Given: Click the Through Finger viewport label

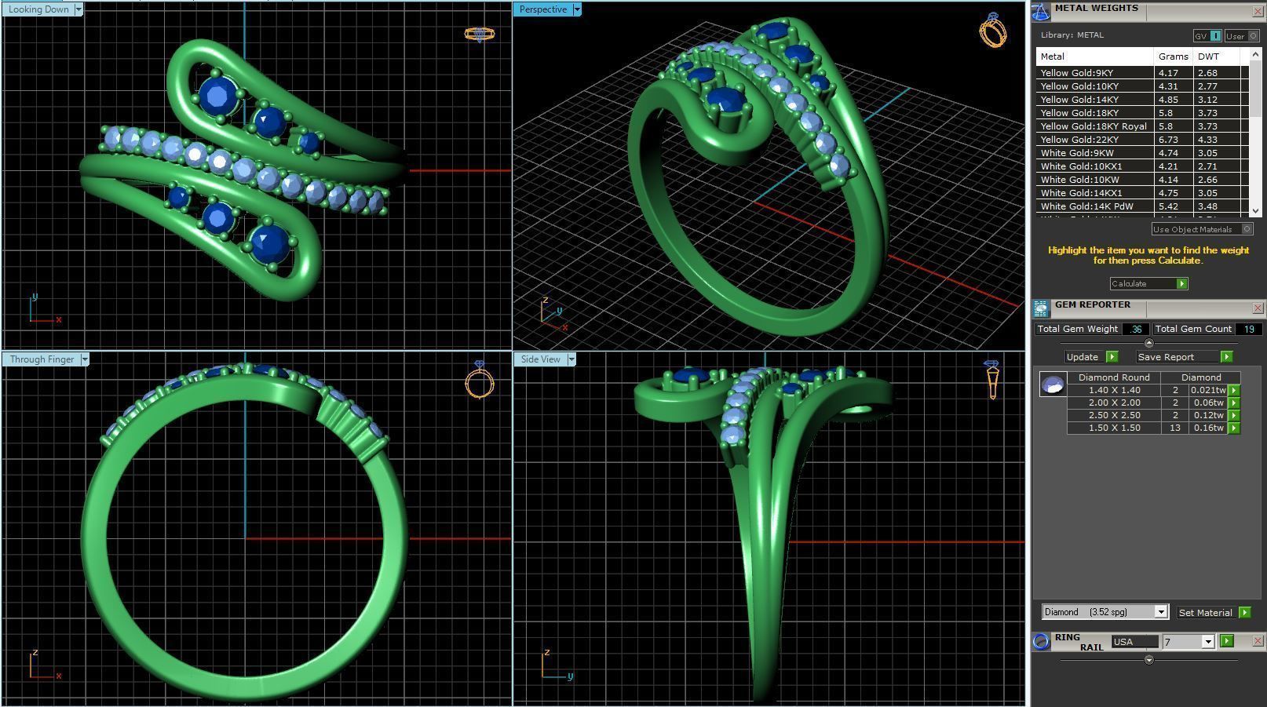Looking at the screenshot, I should click(x=42, y=359).
